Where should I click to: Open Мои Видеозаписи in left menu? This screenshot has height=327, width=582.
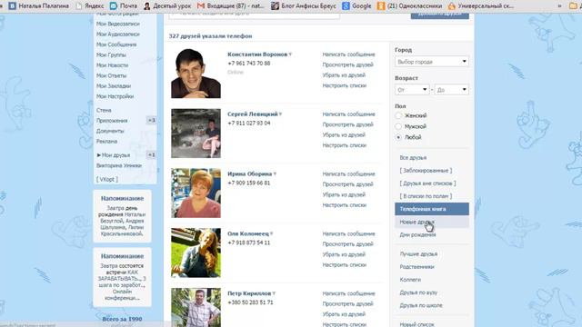(x=118, y=24)
